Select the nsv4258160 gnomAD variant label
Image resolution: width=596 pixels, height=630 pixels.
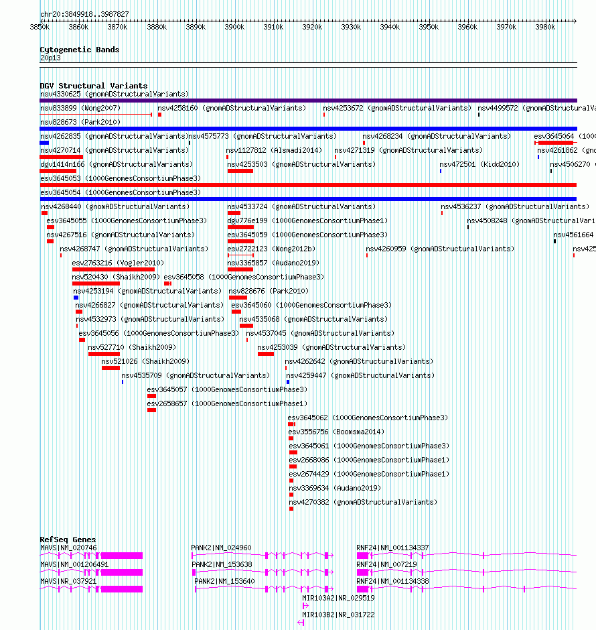point(232,108)
